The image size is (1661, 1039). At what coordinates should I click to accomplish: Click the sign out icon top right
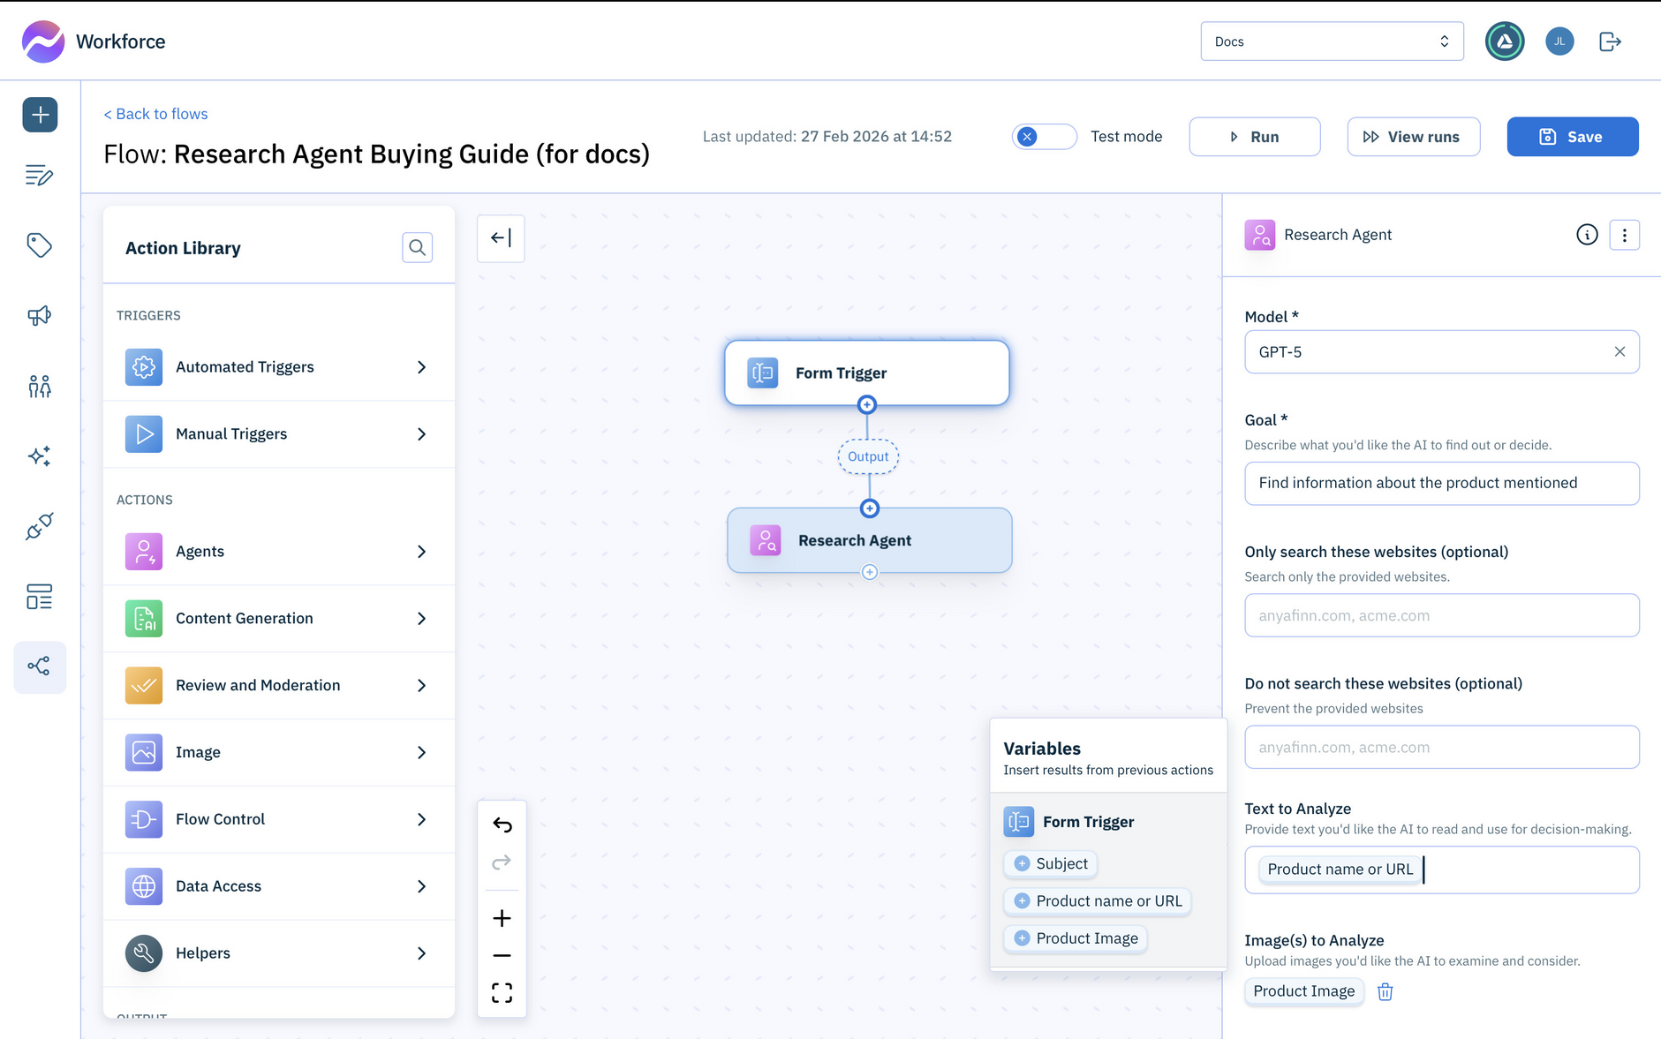click(x=1610, y=41)
